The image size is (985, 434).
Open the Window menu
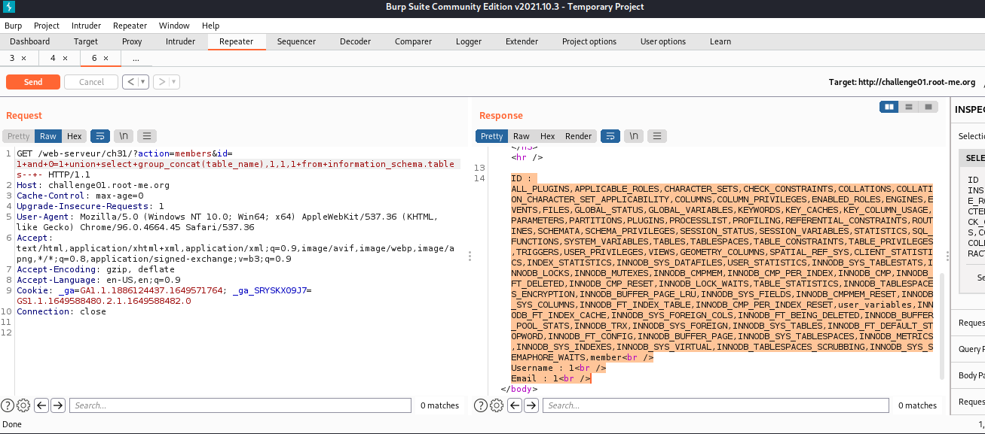[x=175, y=26]
